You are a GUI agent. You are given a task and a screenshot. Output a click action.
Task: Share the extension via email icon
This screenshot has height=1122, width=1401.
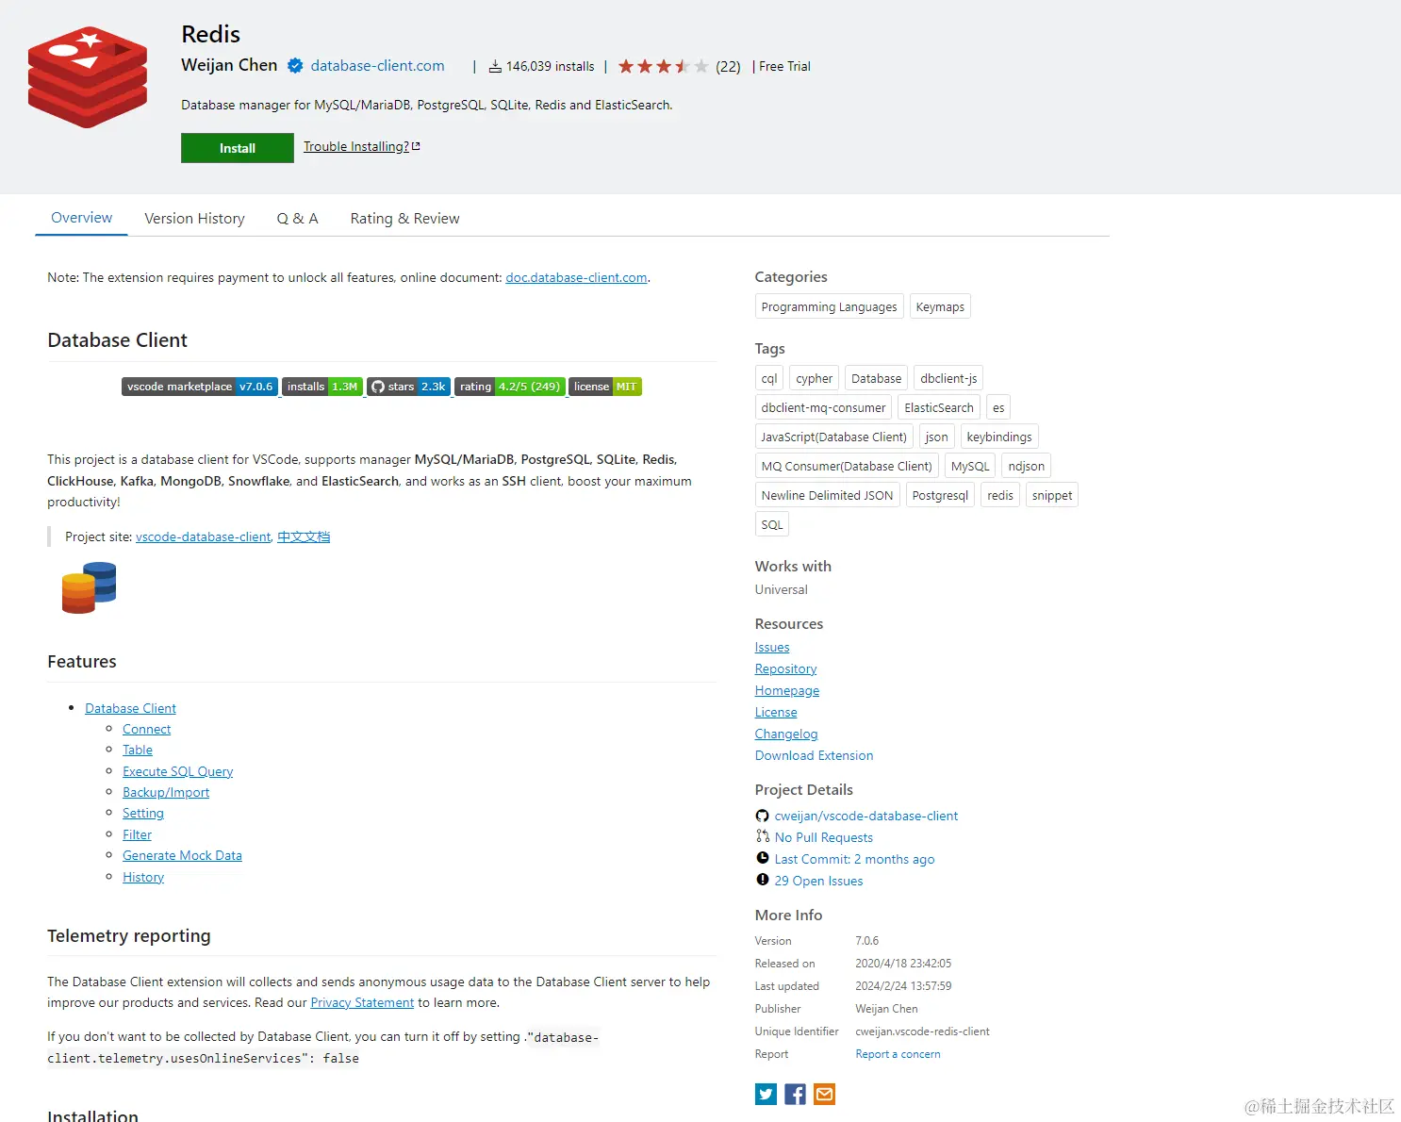coord(824,1094)
